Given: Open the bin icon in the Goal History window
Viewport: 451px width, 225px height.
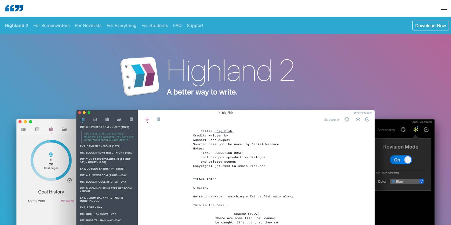Looking at the screenshot, I should [37, 129].
